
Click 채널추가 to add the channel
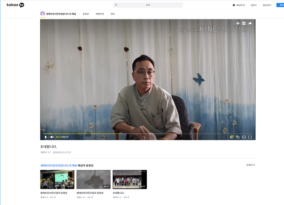(239, 5)
